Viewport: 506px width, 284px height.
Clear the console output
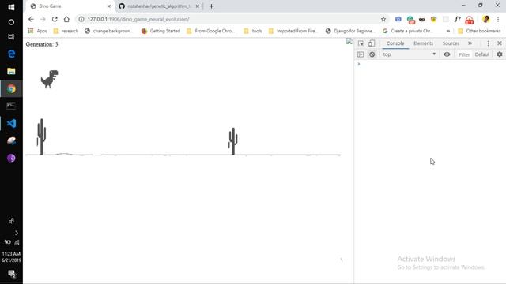pos(372,54)
